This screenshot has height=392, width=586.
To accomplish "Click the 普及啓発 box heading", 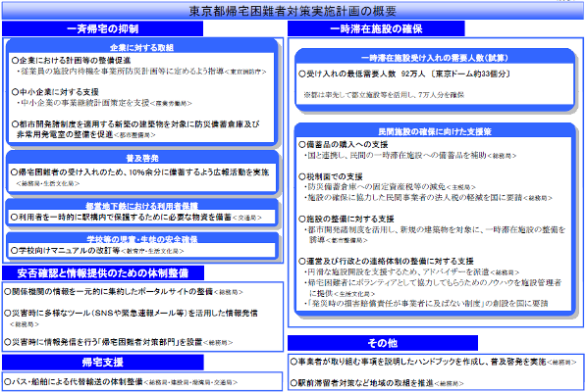I will click(142, 158).
